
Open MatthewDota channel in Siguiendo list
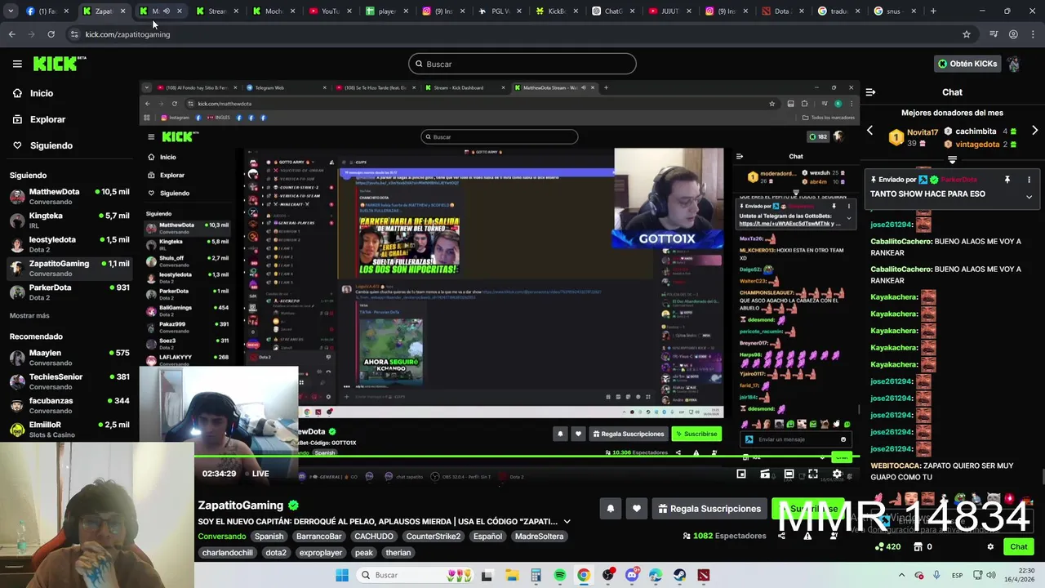tap(69, 196)
